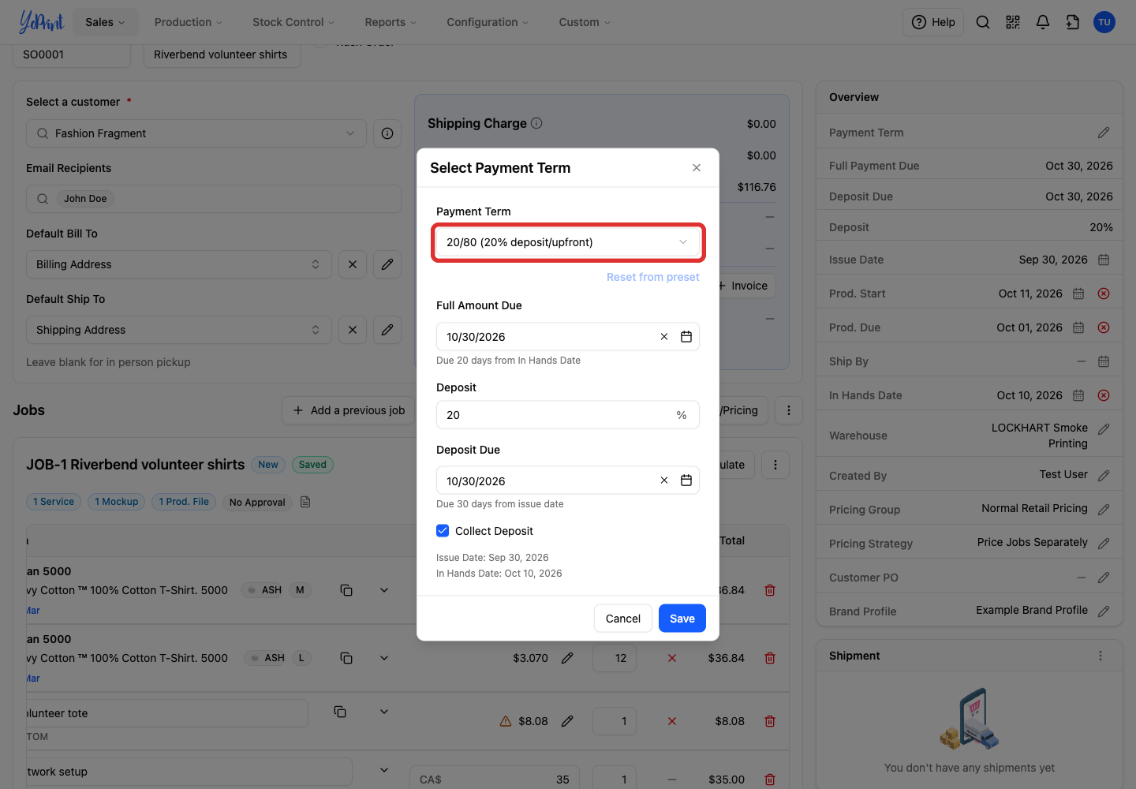The height and width of the screenshot is (789, 1136).
Task: Click the Deposit percentage input field
Action: tap(568, 415)
